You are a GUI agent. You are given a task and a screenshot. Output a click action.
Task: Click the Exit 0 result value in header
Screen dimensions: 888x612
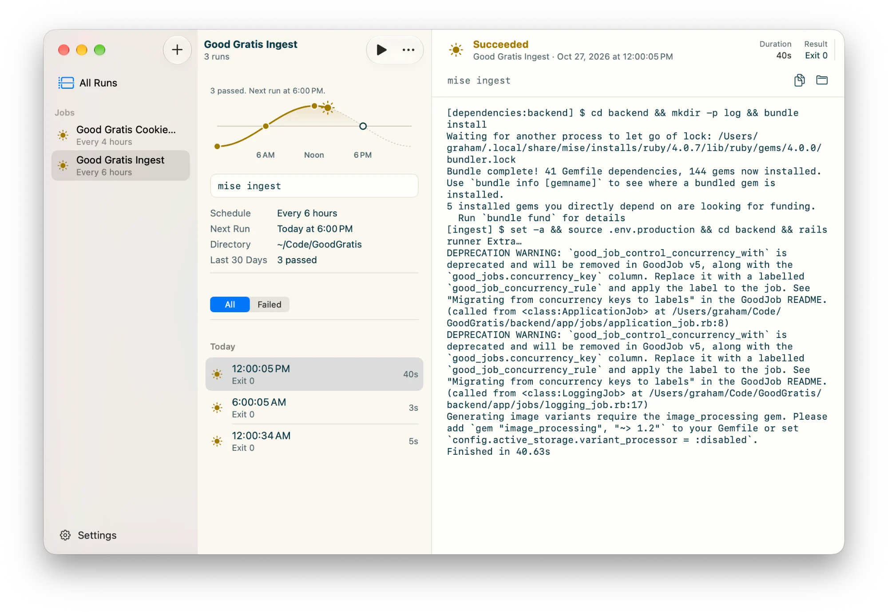pyautogui.click(x=816, y=56)
